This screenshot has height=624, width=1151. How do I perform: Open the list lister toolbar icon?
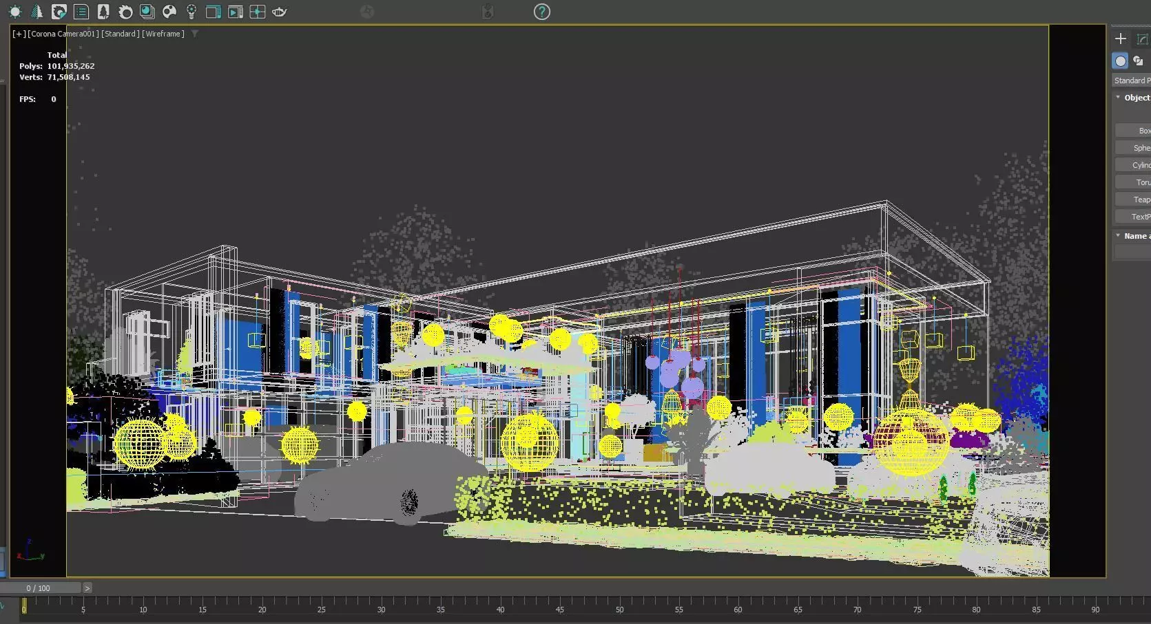(x=81, y=12)
